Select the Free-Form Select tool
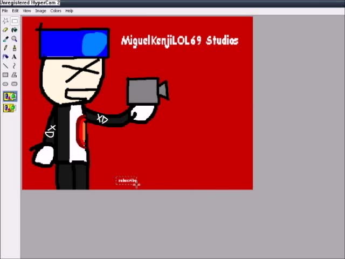The image size is (345, 259). tap(5, 21)
